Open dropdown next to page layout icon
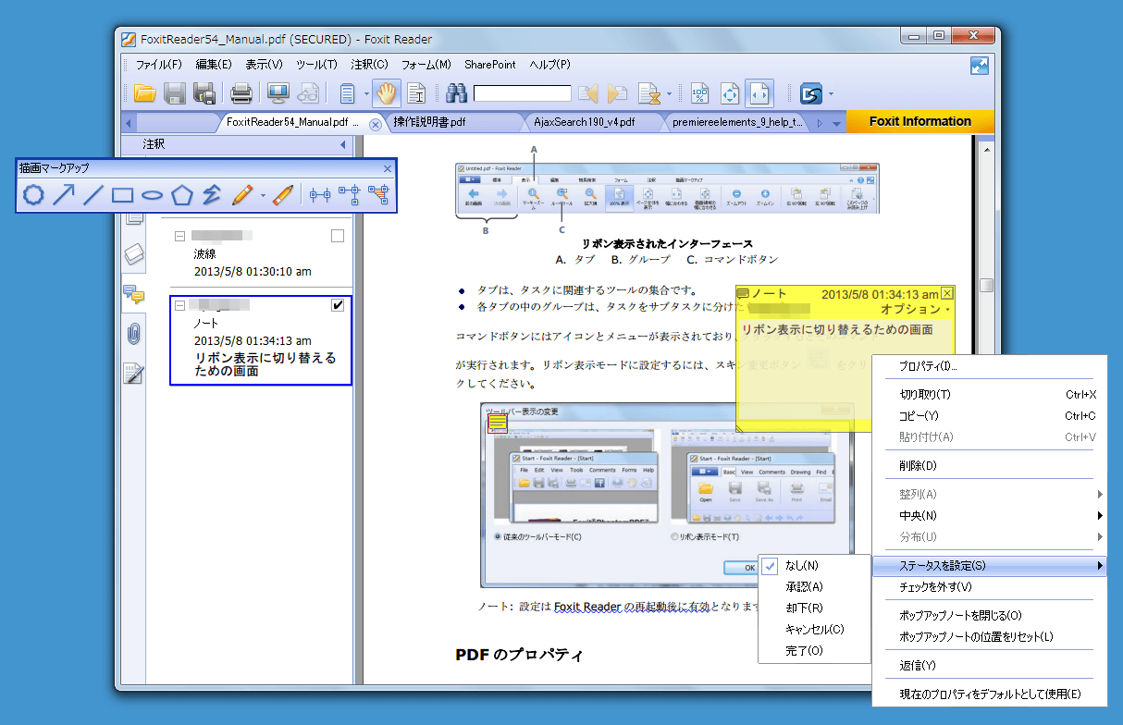The image size is (1123, 725). tap(366, 93)
